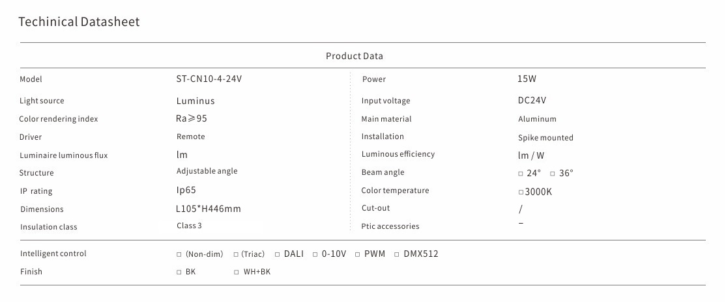This screenshot has width=726, height=303.
Task: Click the Techinical Datasheet heading
Action: pyautogui.click(x=79, y=22)
